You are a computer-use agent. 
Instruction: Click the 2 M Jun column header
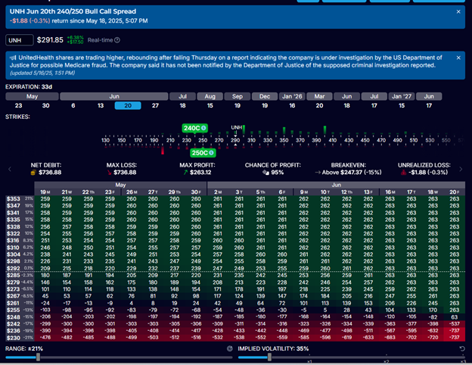click(x=218, y=192)
